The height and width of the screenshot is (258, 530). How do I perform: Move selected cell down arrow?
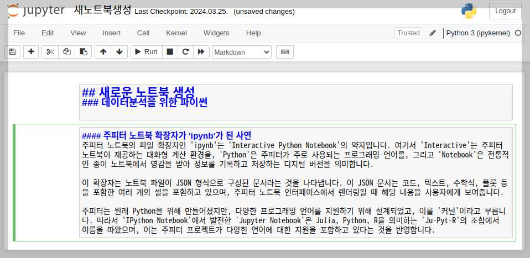[x=119, y=52]
